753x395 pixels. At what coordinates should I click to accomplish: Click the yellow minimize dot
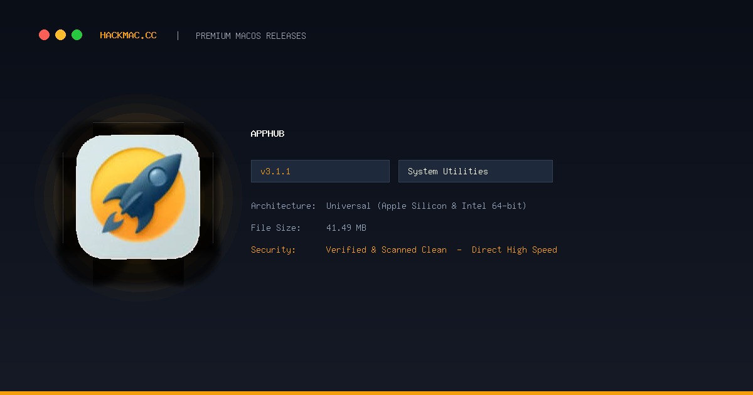tap(60, 35)
